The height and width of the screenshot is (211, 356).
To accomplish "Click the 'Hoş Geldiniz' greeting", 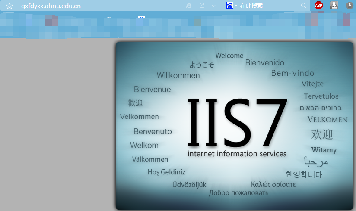I will click(x=166, y=172).
